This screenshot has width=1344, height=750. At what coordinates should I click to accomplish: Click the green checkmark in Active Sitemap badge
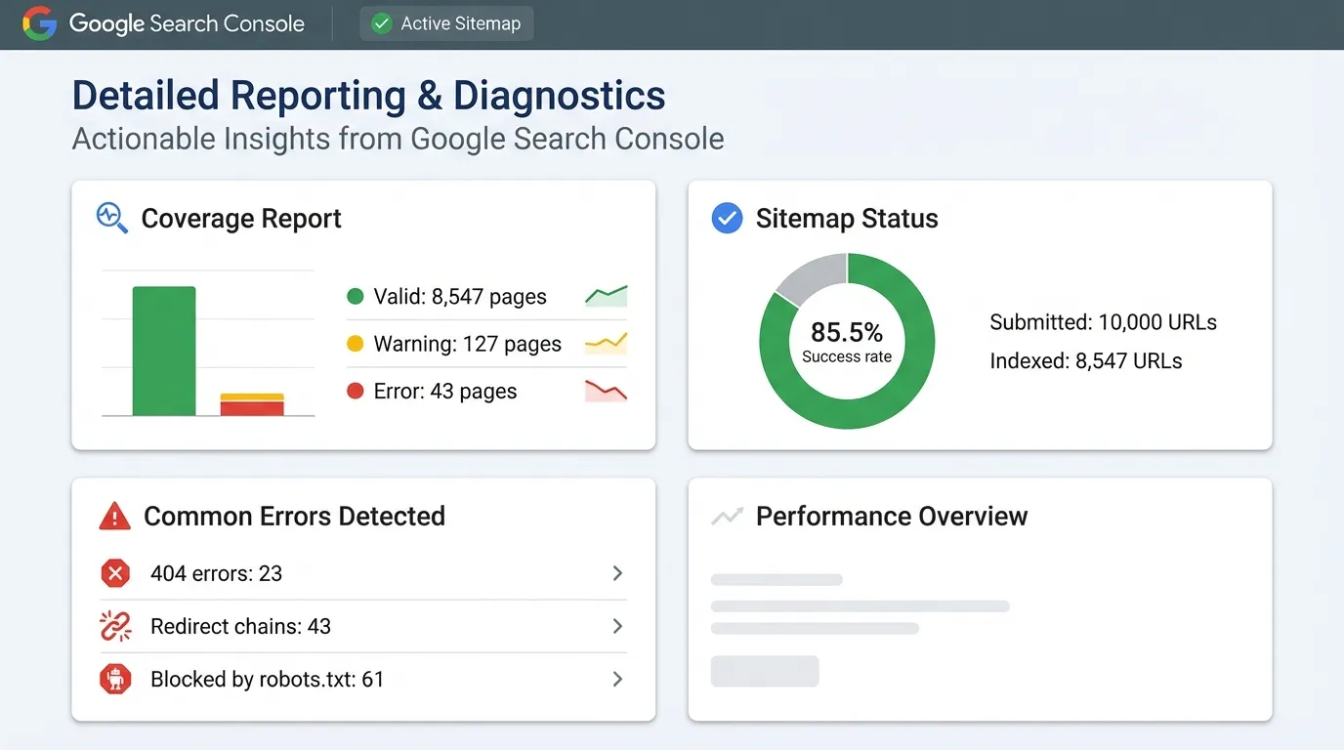(x=381, y=23)
